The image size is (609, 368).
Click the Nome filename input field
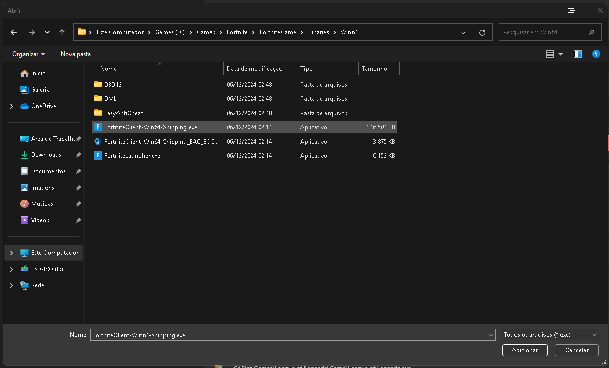[288, 335]
